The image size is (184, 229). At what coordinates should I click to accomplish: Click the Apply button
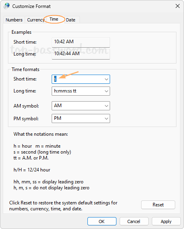[x=166, y=221]
